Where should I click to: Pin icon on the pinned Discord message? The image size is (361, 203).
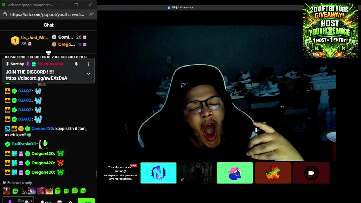(76, 64)
